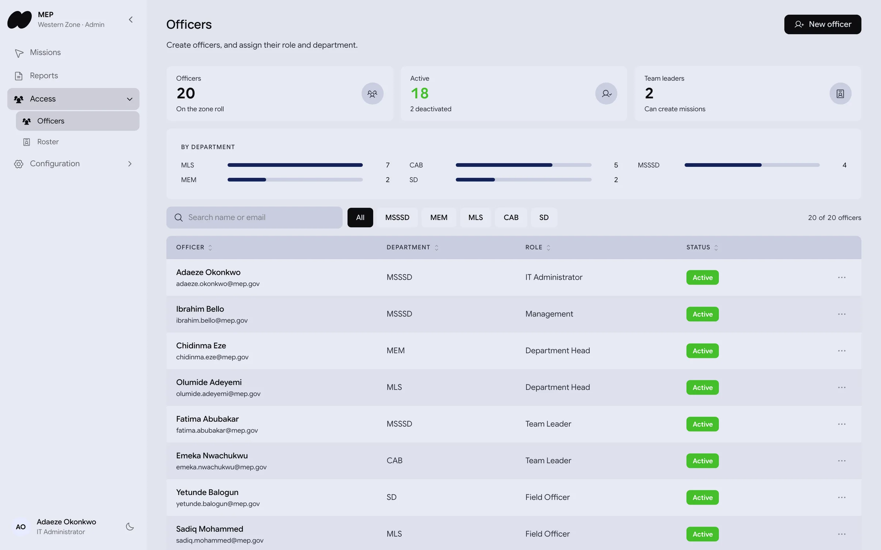
Task: Open actions menu for Adaeze Okonkwo
Action: point(841,278)
